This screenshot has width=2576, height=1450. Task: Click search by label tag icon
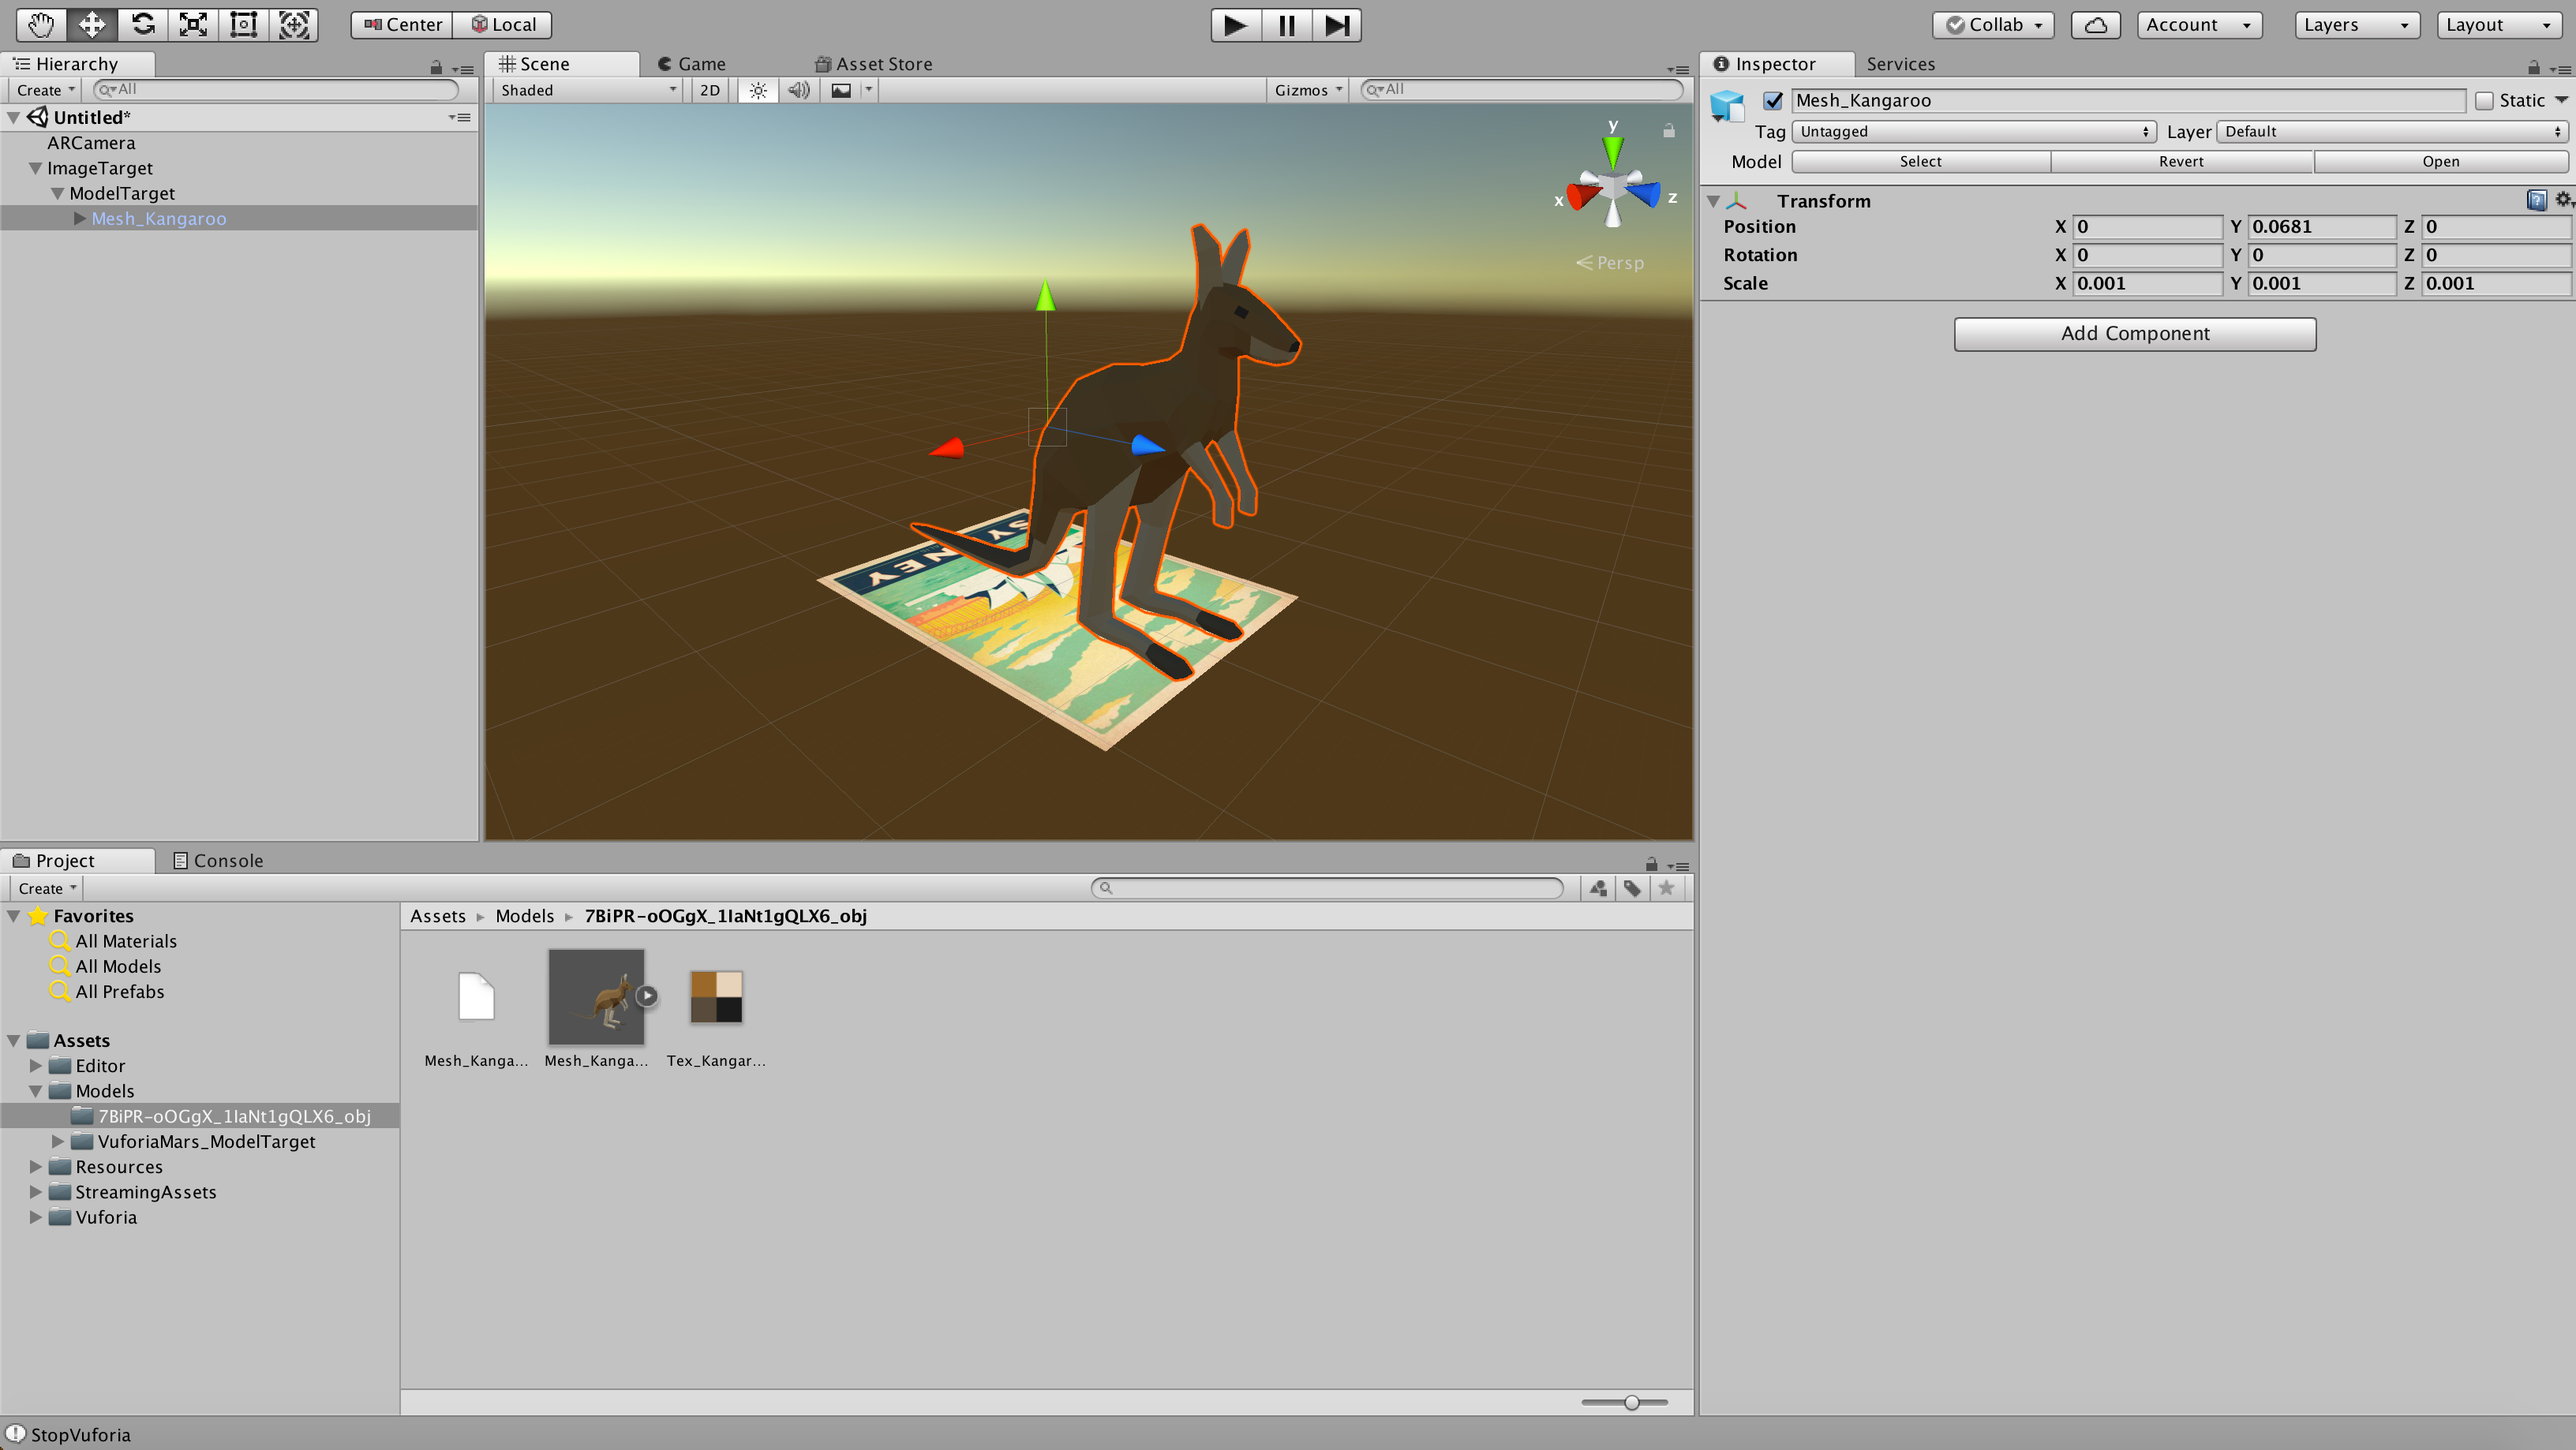coord(1632,888)
